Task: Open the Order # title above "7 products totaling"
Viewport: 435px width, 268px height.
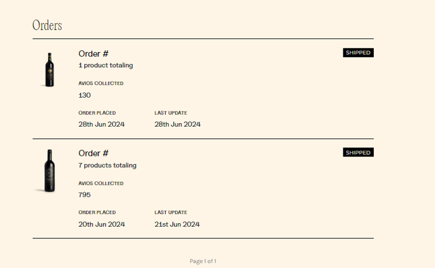Action: click(93, 153)
